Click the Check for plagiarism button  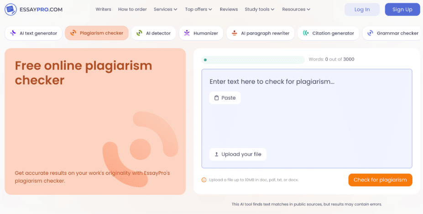[x=380, y=180]
